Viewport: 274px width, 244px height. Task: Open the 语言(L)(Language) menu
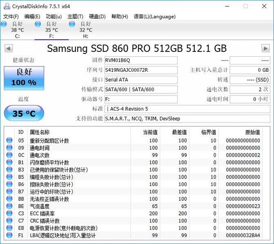coord(155,17)
